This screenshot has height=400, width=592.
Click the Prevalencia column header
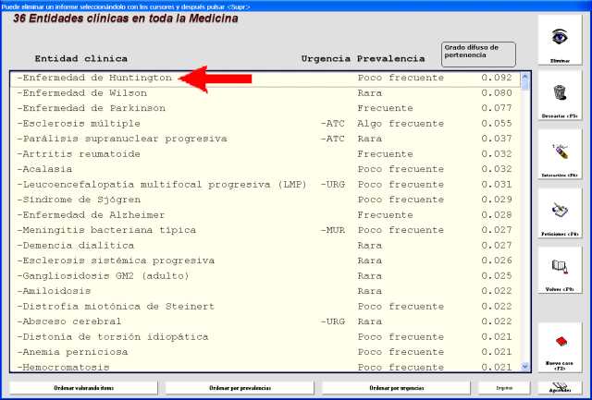(x=390, y=59)
